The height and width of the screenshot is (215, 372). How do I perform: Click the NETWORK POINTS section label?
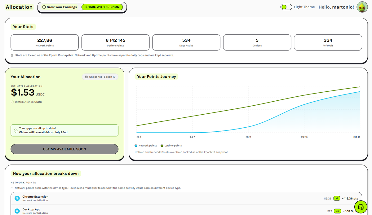tap(23, 183)
